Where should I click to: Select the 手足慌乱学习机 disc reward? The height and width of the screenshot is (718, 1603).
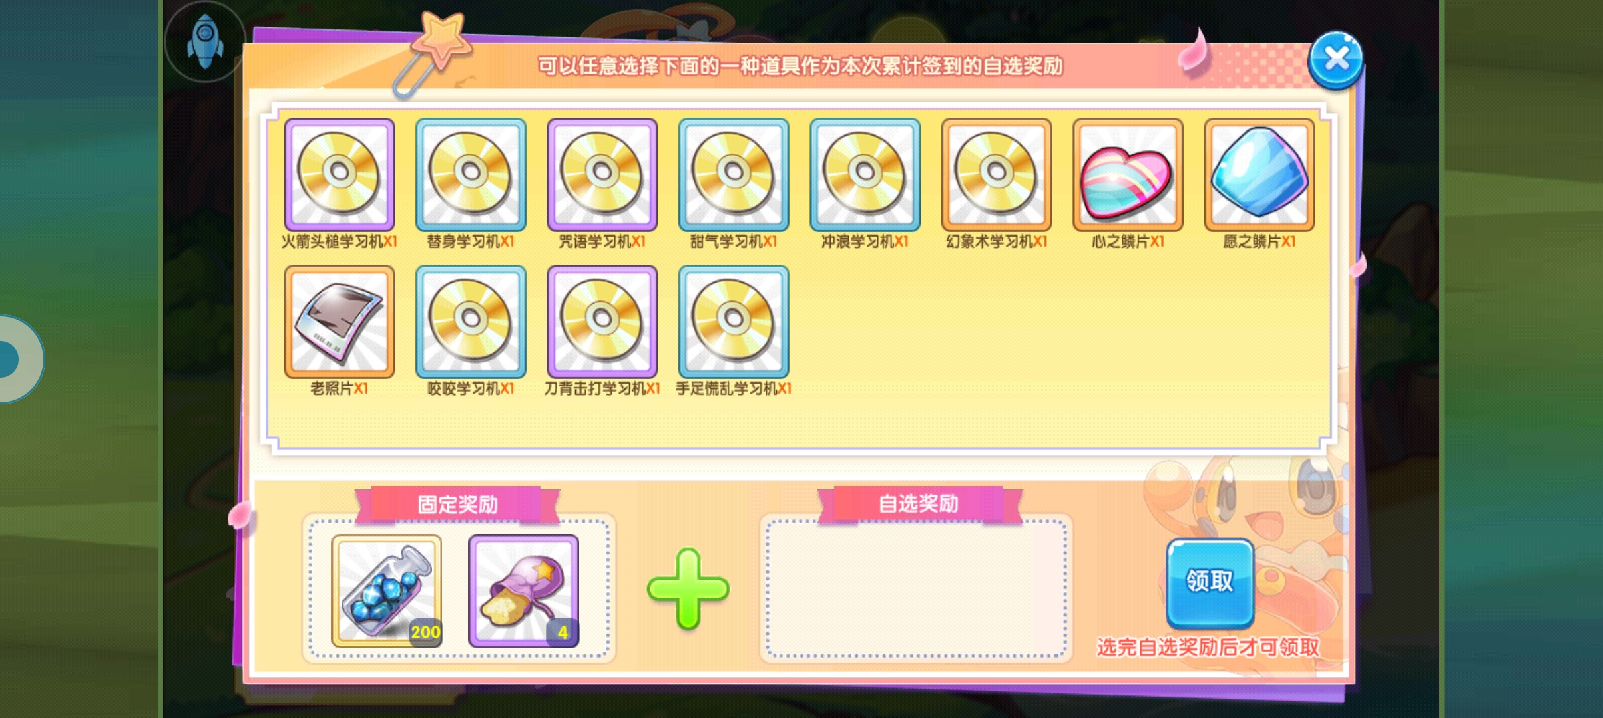(734, 322)
